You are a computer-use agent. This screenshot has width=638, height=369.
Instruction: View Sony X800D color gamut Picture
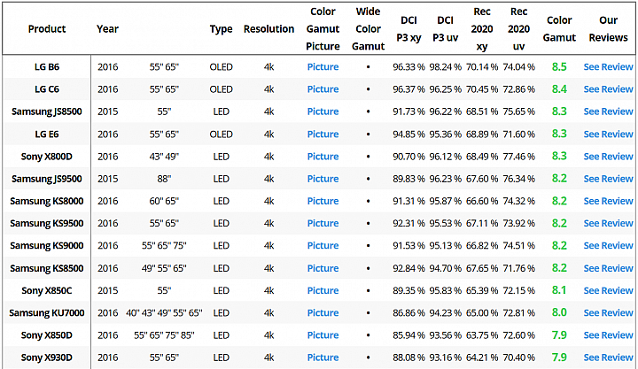[323, 157]
